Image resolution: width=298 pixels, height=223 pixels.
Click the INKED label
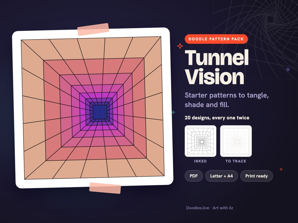coord(200,161)
